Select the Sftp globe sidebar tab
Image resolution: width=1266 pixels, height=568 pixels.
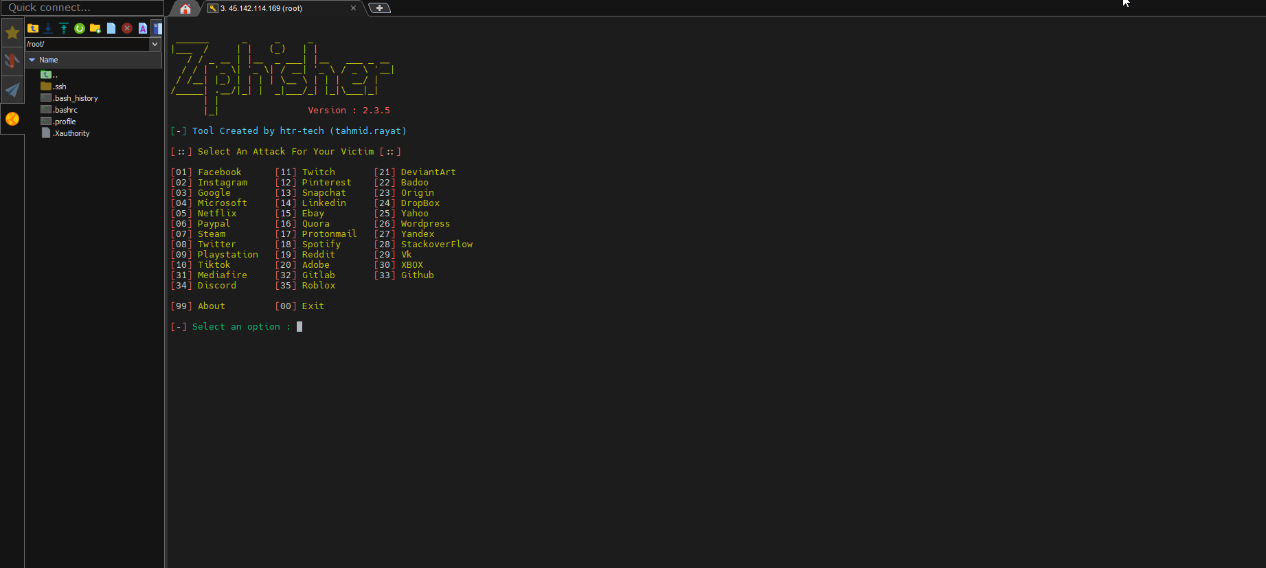tap(12, 119)
